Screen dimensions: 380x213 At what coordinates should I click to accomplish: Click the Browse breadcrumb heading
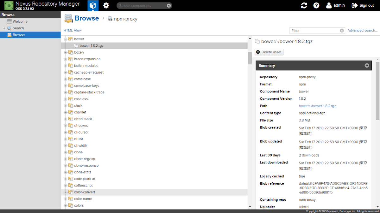coord(87,18)
